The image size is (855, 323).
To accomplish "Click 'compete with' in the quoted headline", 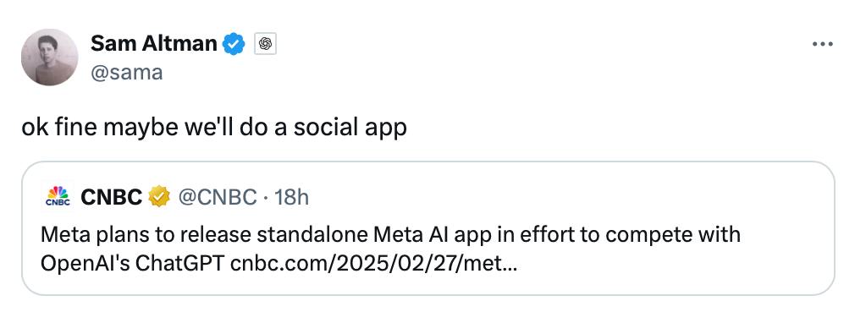I will 674,236.
